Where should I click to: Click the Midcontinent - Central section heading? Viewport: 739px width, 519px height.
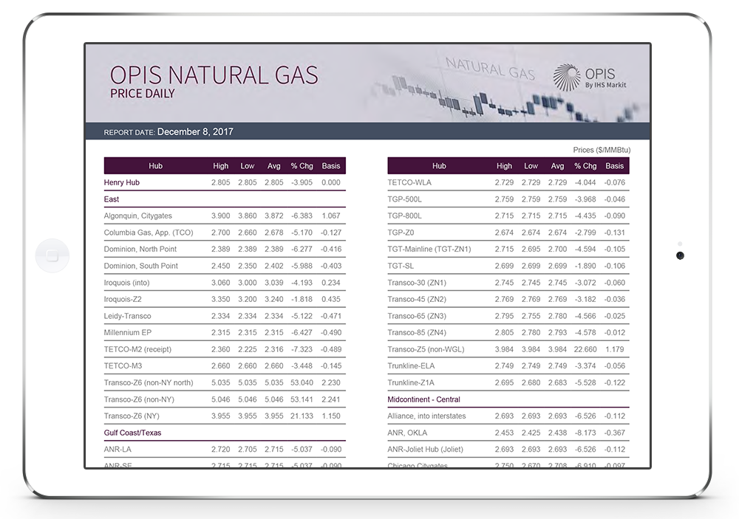pyautogui.click(x=423, y=399)
